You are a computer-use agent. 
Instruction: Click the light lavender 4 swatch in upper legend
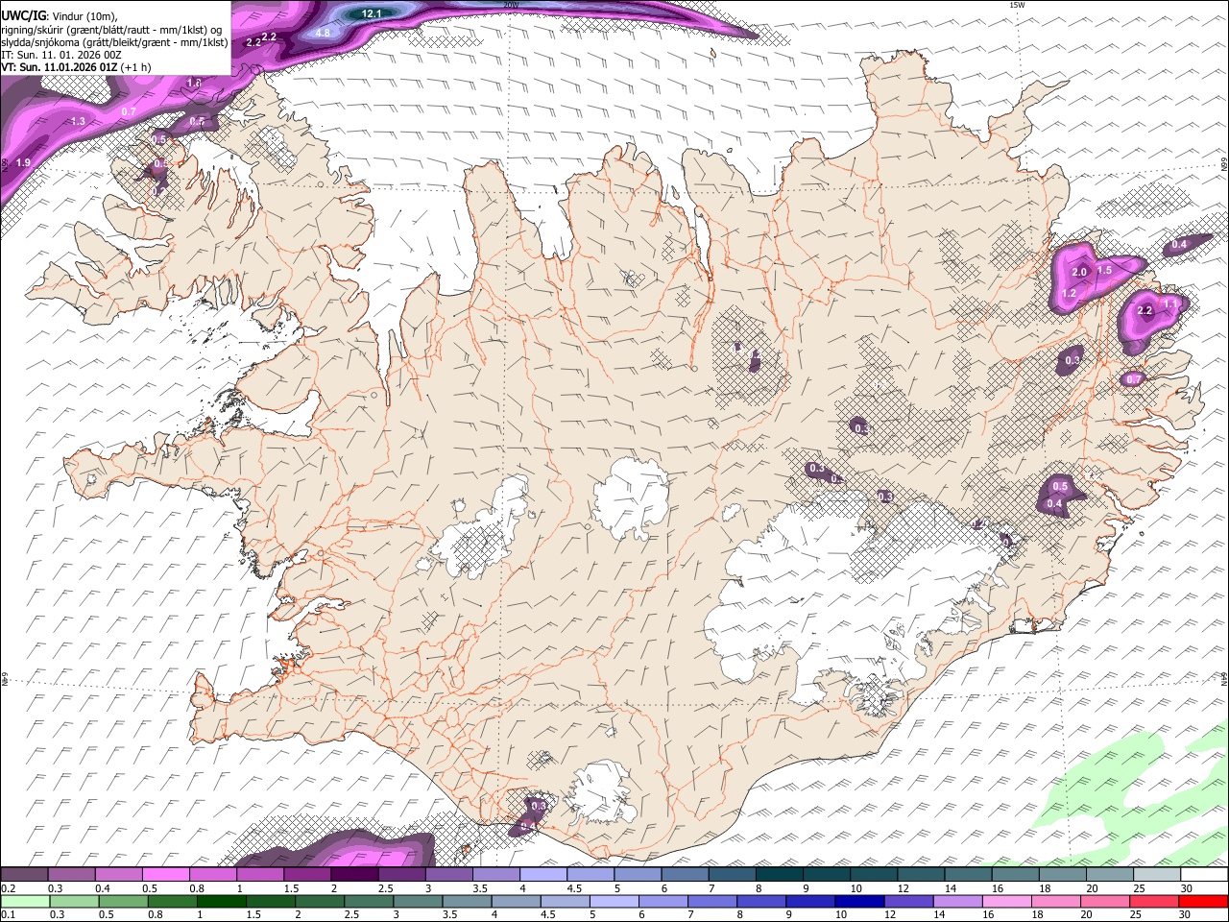click(x=543, y=874)
